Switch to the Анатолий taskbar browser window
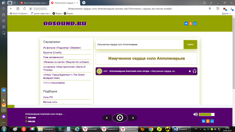Screen dimensions: 235x132 coord(91,129)
